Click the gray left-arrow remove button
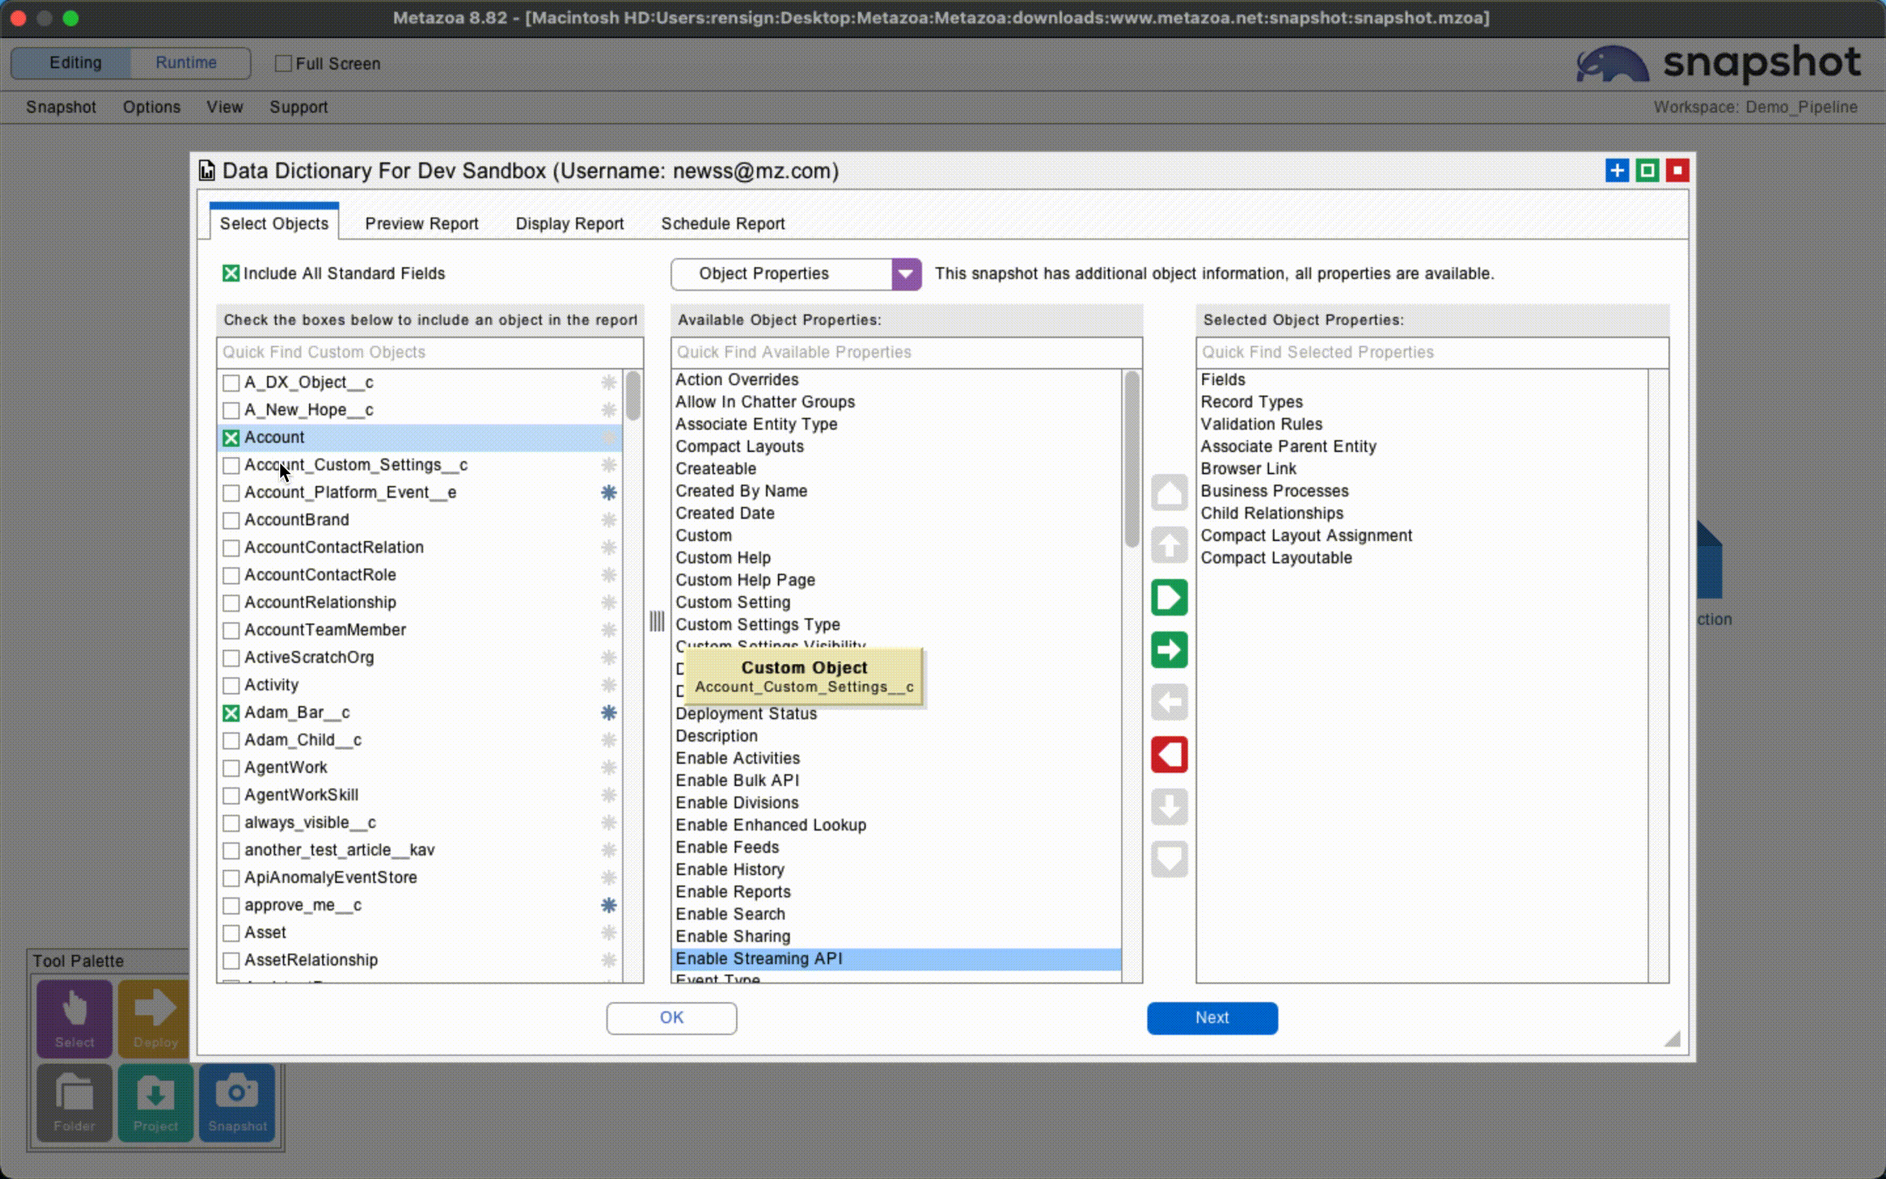Viewport: 1886px width, 1179px height. (1169, 702)
